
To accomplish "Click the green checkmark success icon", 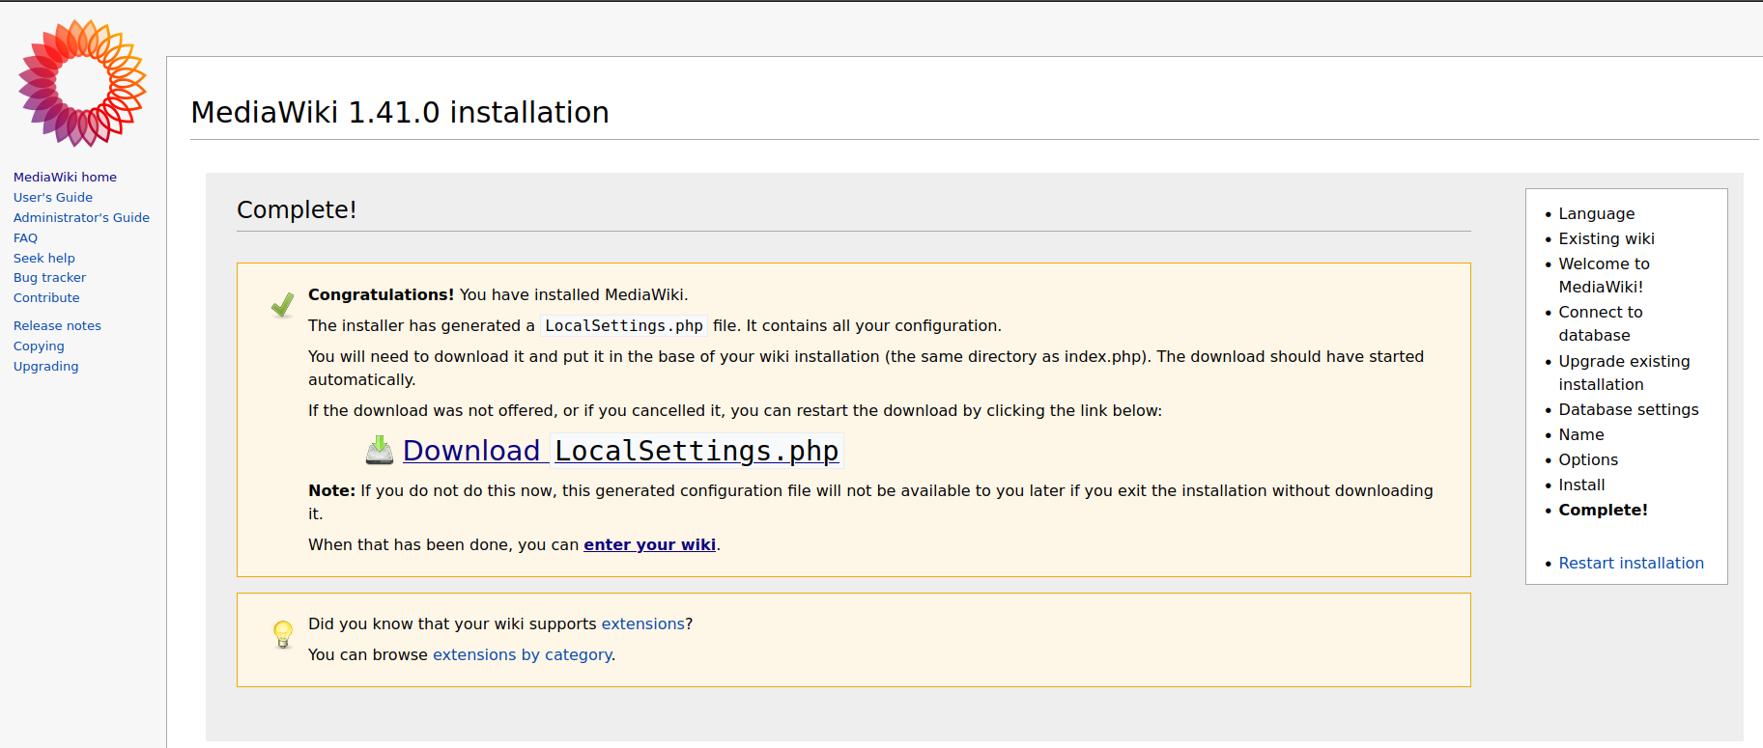I will point(282,305).
